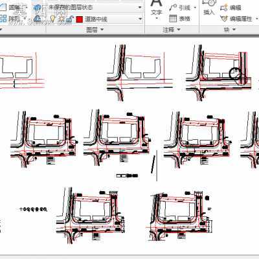Screen dimensions: 259x259
Task: Toggle the layer on/off lightbulb icon
Action: pyautogui.click(x=52, y=19)
